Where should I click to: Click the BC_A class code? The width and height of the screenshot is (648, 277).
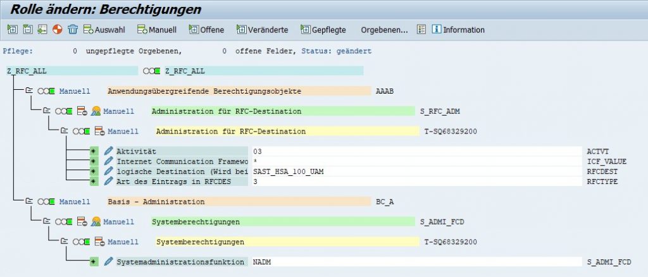coord(385,202)
